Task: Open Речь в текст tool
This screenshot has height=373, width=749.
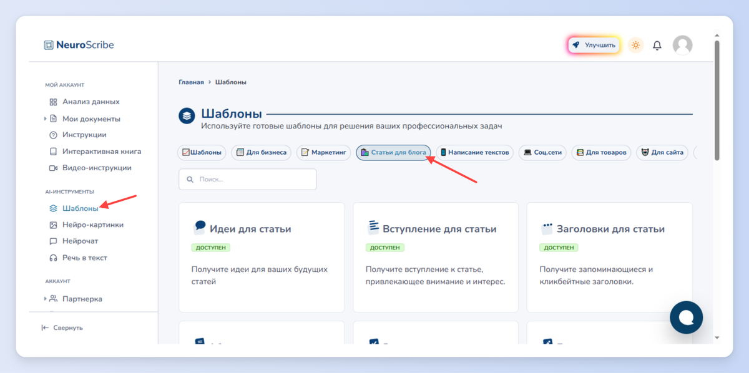Action: [85, 258]
